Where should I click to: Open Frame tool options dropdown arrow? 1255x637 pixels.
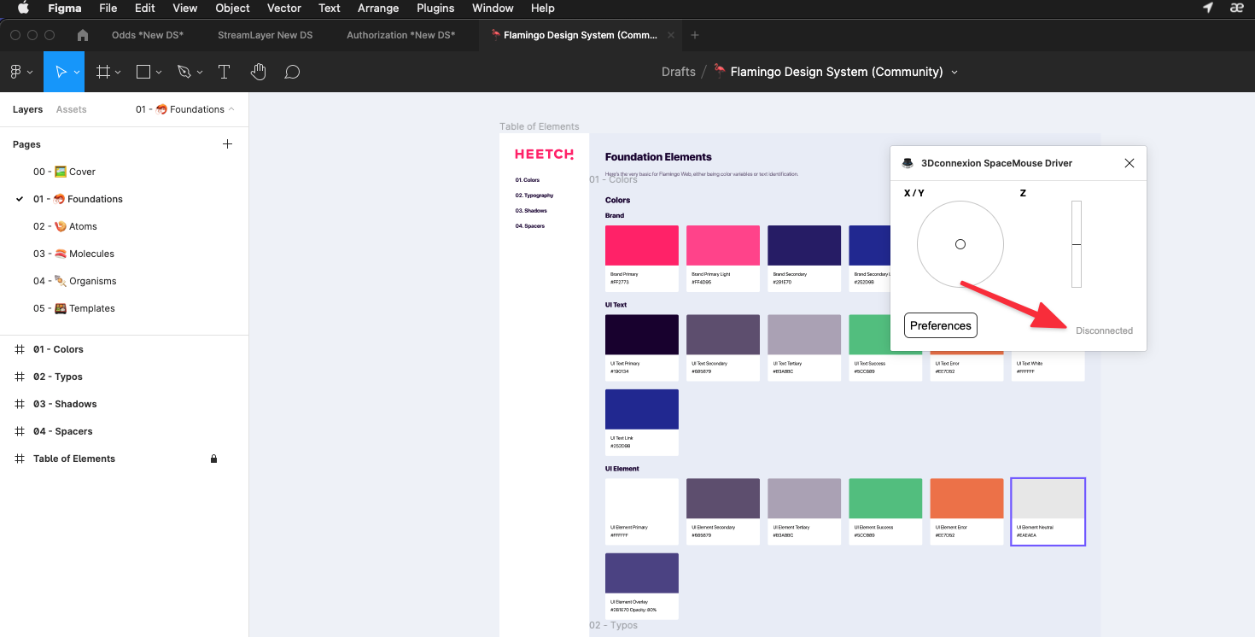click(118, 73)
